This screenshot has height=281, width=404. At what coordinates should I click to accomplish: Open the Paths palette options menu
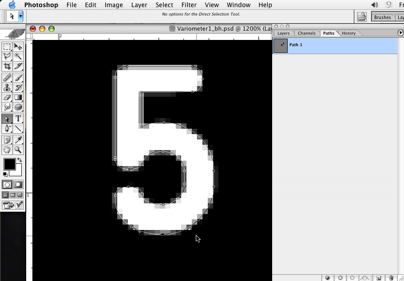(x=400, y=33)
